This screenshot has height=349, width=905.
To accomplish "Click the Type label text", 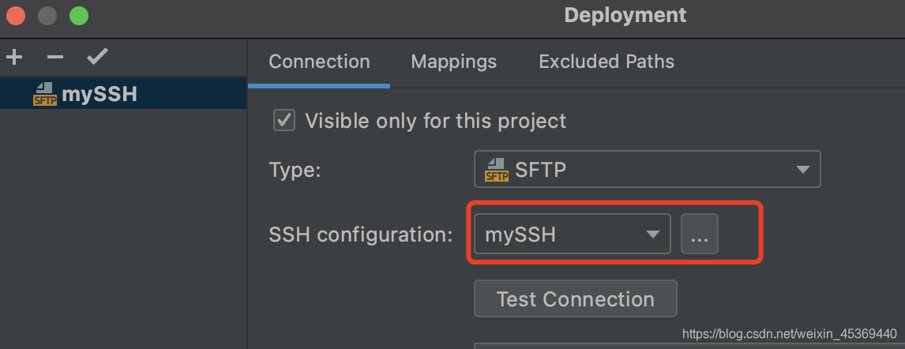I will 295,170.
